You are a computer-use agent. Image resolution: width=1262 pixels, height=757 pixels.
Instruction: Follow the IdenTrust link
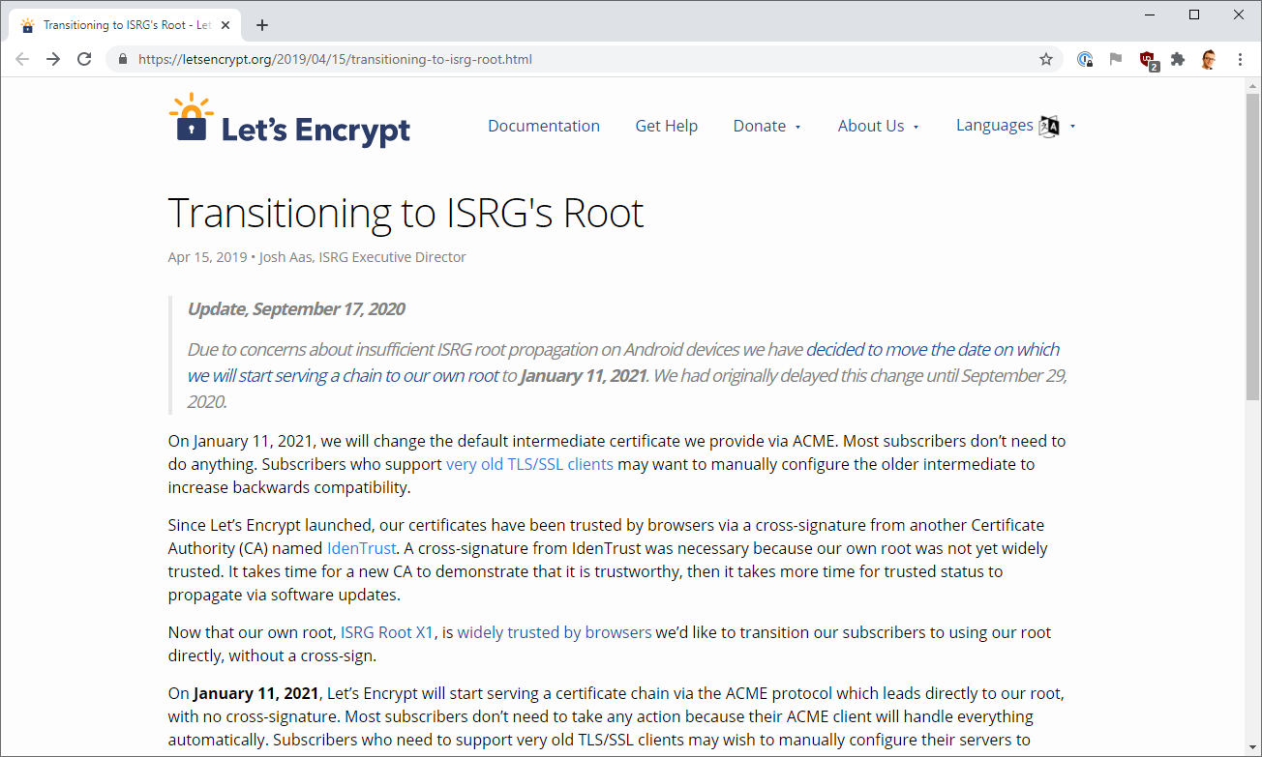point(361,548)
